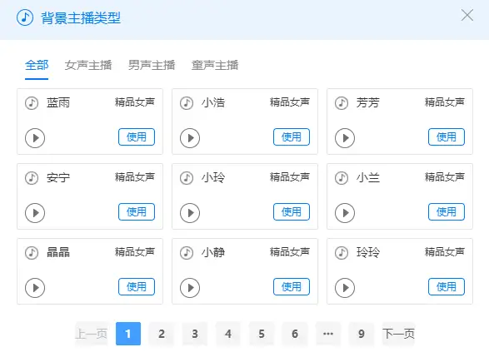Click the name 安宁

pos(58,178)
